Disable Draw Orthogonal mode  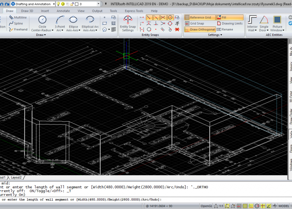[x=200, y=29]
